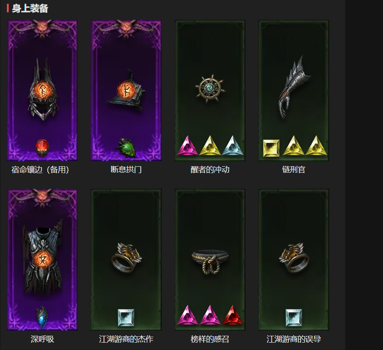Image resolution: width=383 pixels, height=350 pixels.
Task: Click yellow square gem on 链刑官
Action: (x=271, y=148)
